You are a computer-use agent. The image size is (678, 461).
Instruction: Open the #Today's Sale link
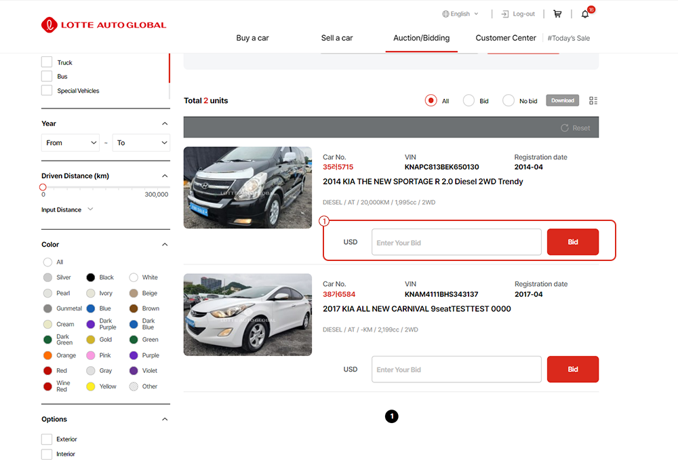coord(569,38)
